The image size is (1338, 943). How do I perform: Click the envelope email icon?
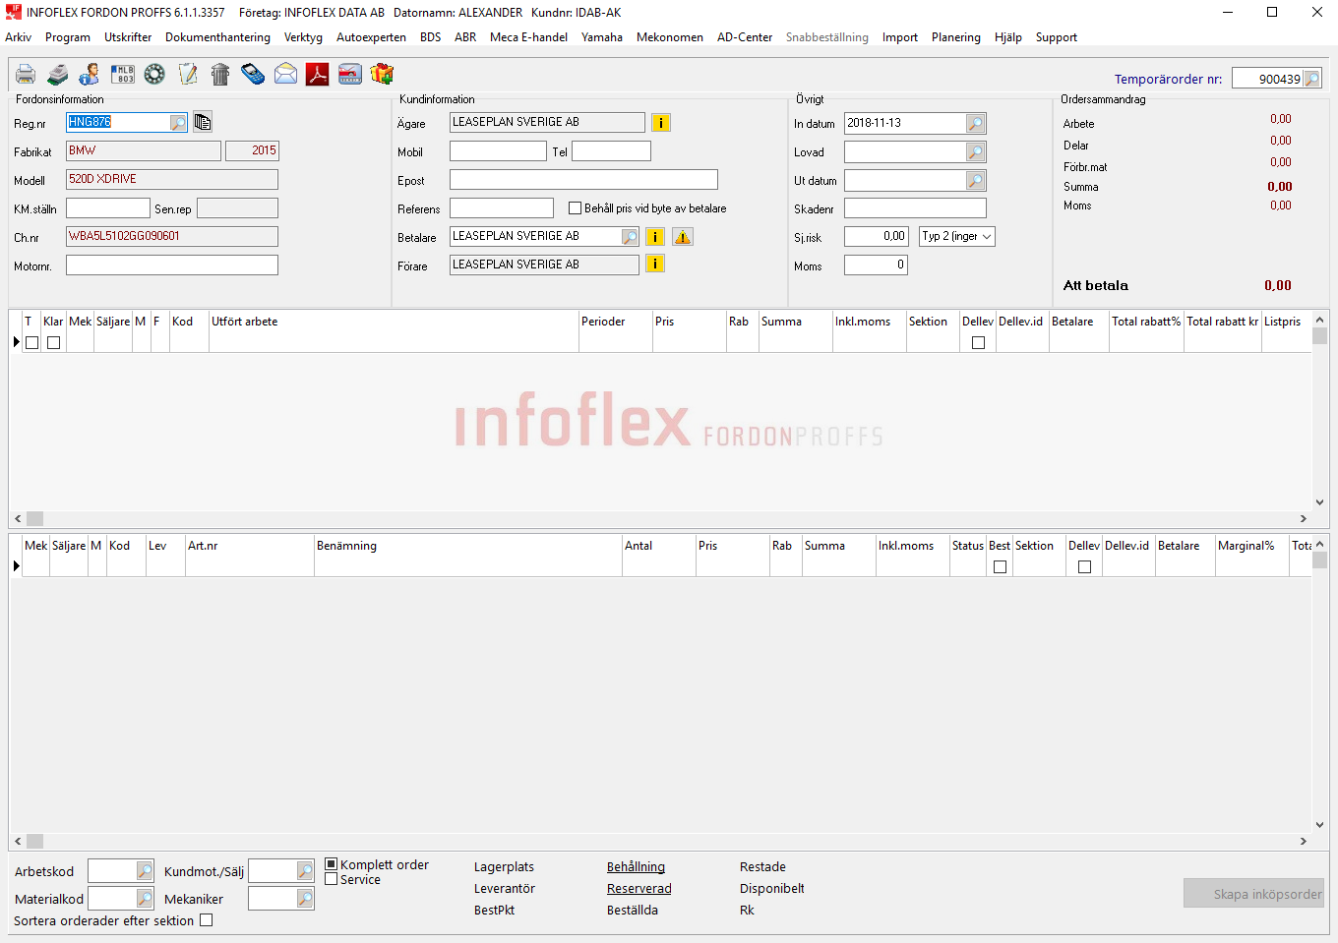285,75
